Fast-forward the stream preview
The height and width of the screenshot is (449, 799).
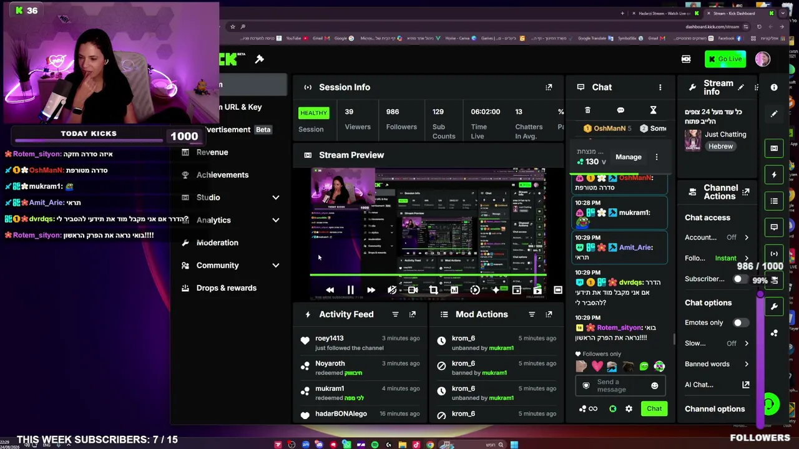pos(371,290)
